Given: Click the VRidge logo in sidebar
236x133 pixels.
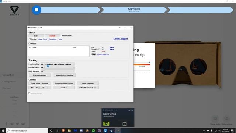Looking at the screenshot, I should (x=14, y=11).
